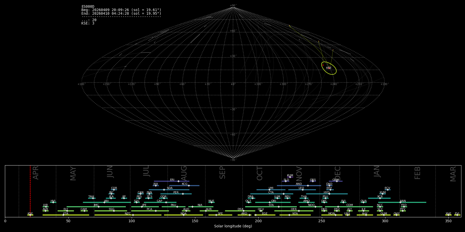Click the LEO shower peak marker

(x=303, y=190)
